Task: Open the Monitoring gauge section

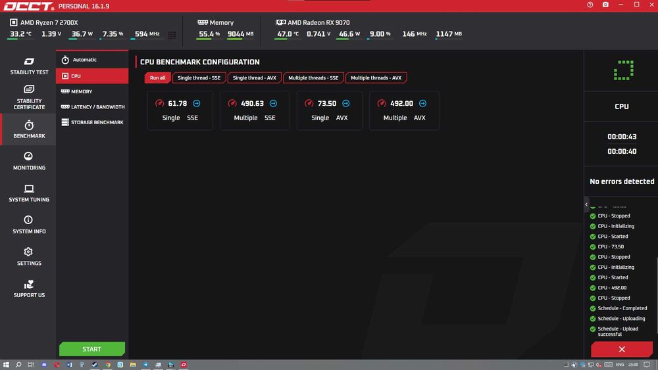Action: [x=29, y=161]
